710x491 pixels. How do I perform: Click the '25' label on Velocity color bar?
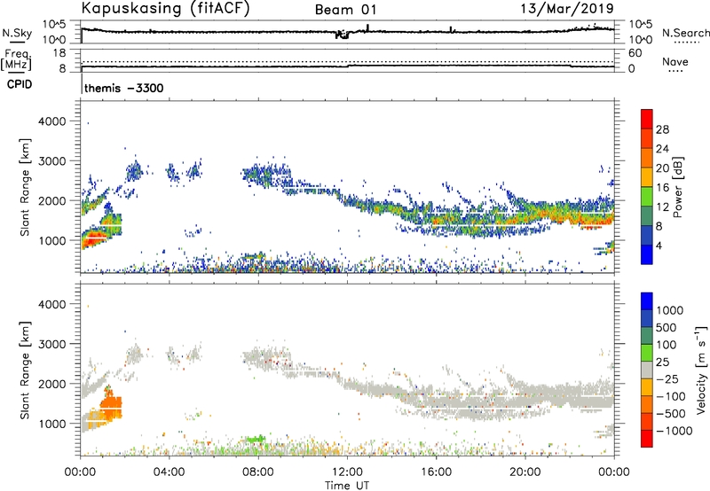(662, 362)
